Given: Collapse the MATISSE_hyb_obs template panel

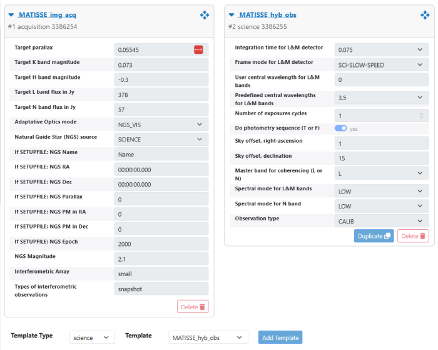Looking at the screenshot, I should tap(232, 15).
